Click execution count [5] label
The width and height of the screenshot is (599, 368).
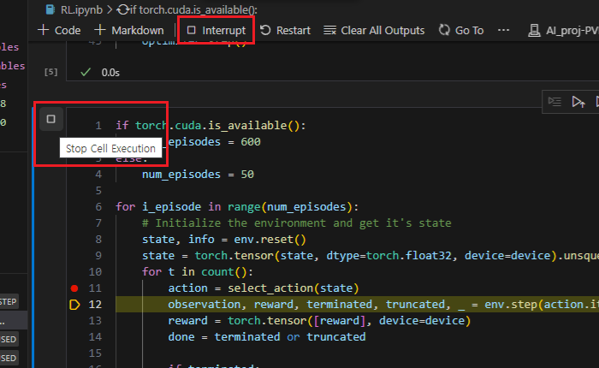click(x=50, y=72)
